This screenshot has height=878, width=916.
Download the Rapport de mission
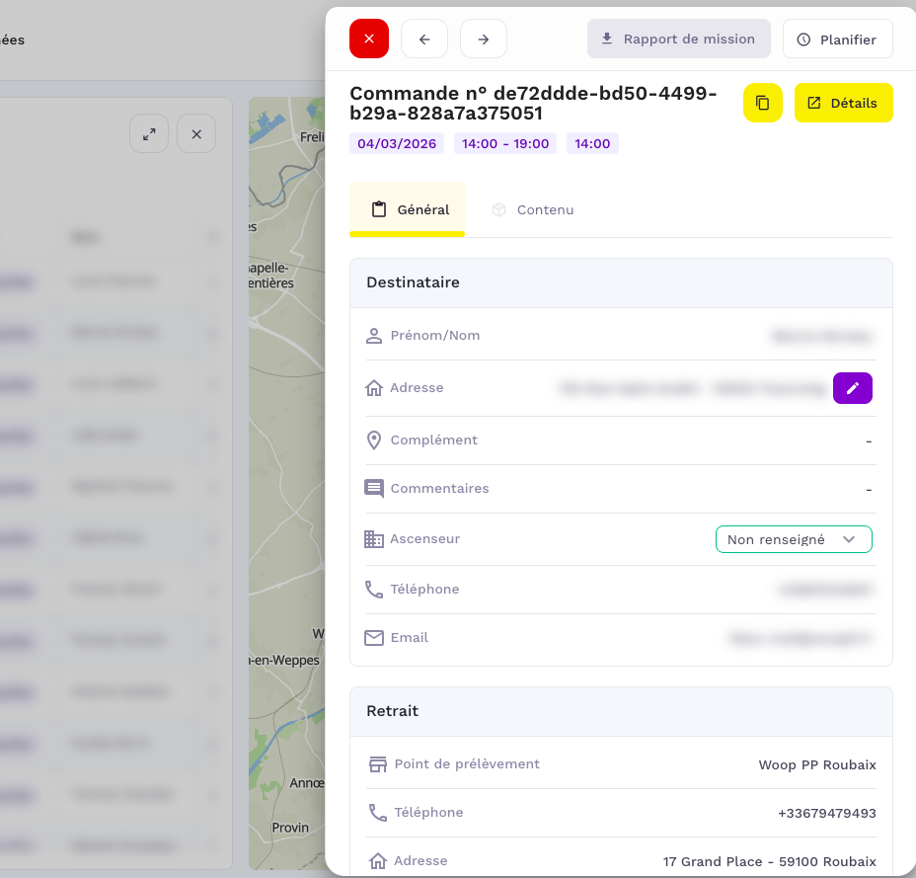[678, 40]
